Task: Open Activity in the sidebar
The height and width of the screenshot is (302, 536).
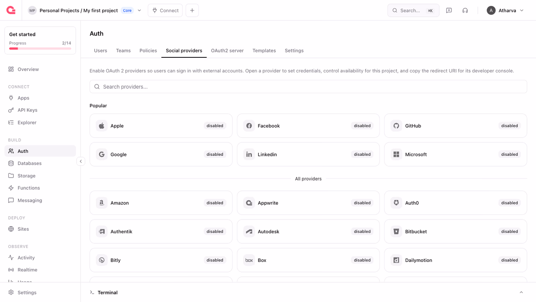Action: coord(40,258)
